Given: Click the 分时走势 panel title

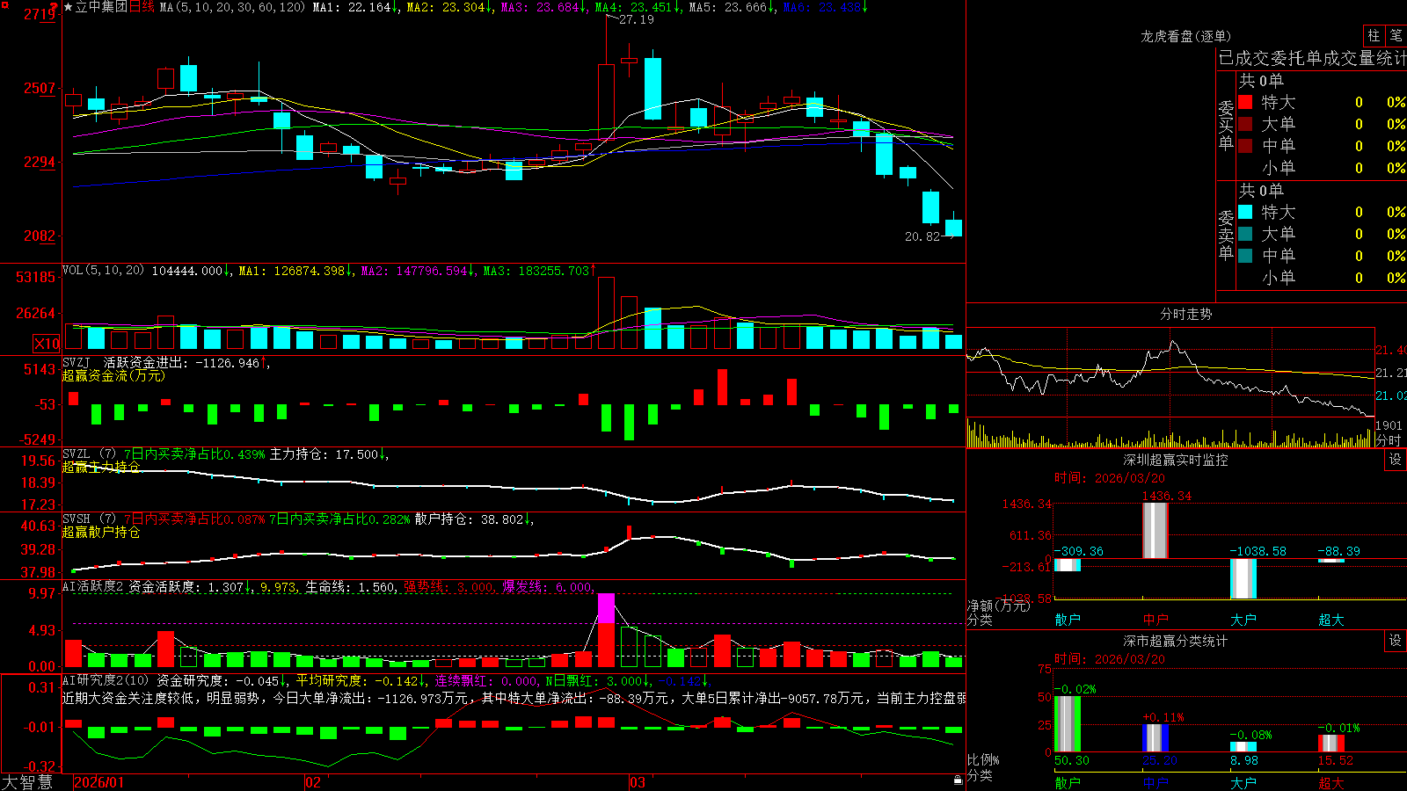Looking at the screenshot, I should click(x=1185, y=314).
